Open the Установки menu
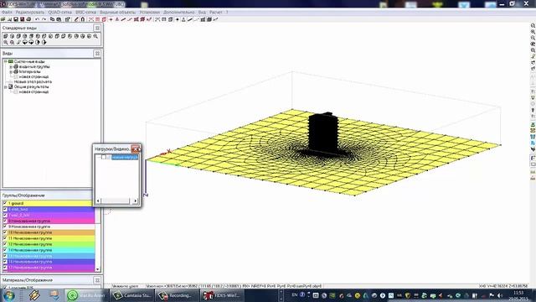Viewport: 536px width, 302px height. pyautogui.click(x=150, y=13)
